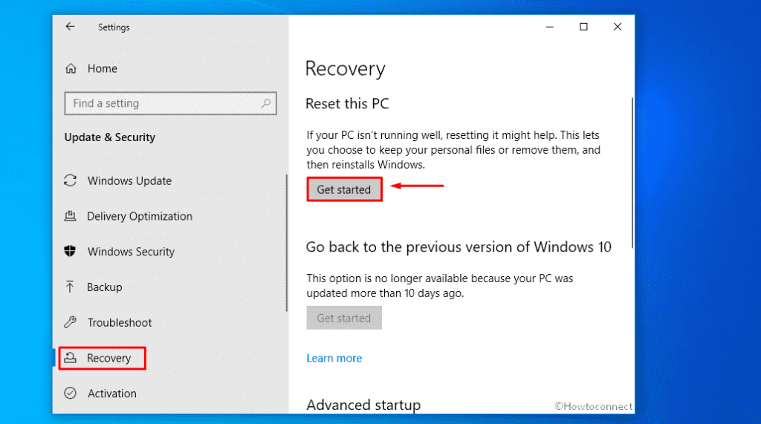Click the back arrow in Settings
The height and width of the screenshot is (424, 761).
coord(70,27)
